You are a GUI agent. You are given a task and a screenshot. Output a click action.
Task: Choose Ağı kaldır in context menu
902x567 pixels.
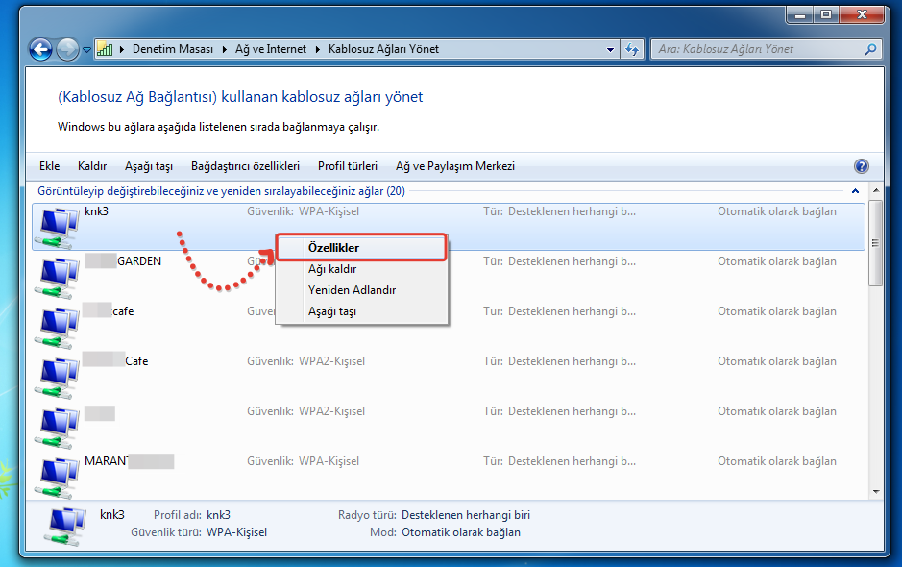pos(332,269)
